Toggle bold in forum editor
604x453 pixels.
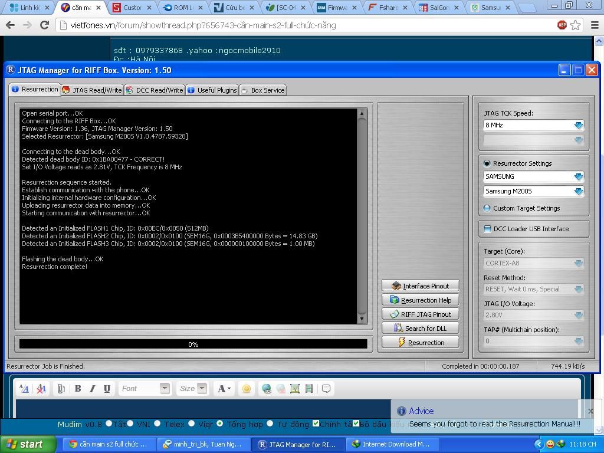click(x=78, y=388)
